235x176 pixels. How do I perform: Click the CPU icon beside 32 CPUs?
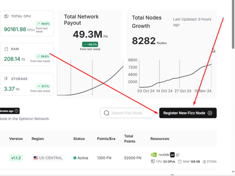(x=153, y=161)
